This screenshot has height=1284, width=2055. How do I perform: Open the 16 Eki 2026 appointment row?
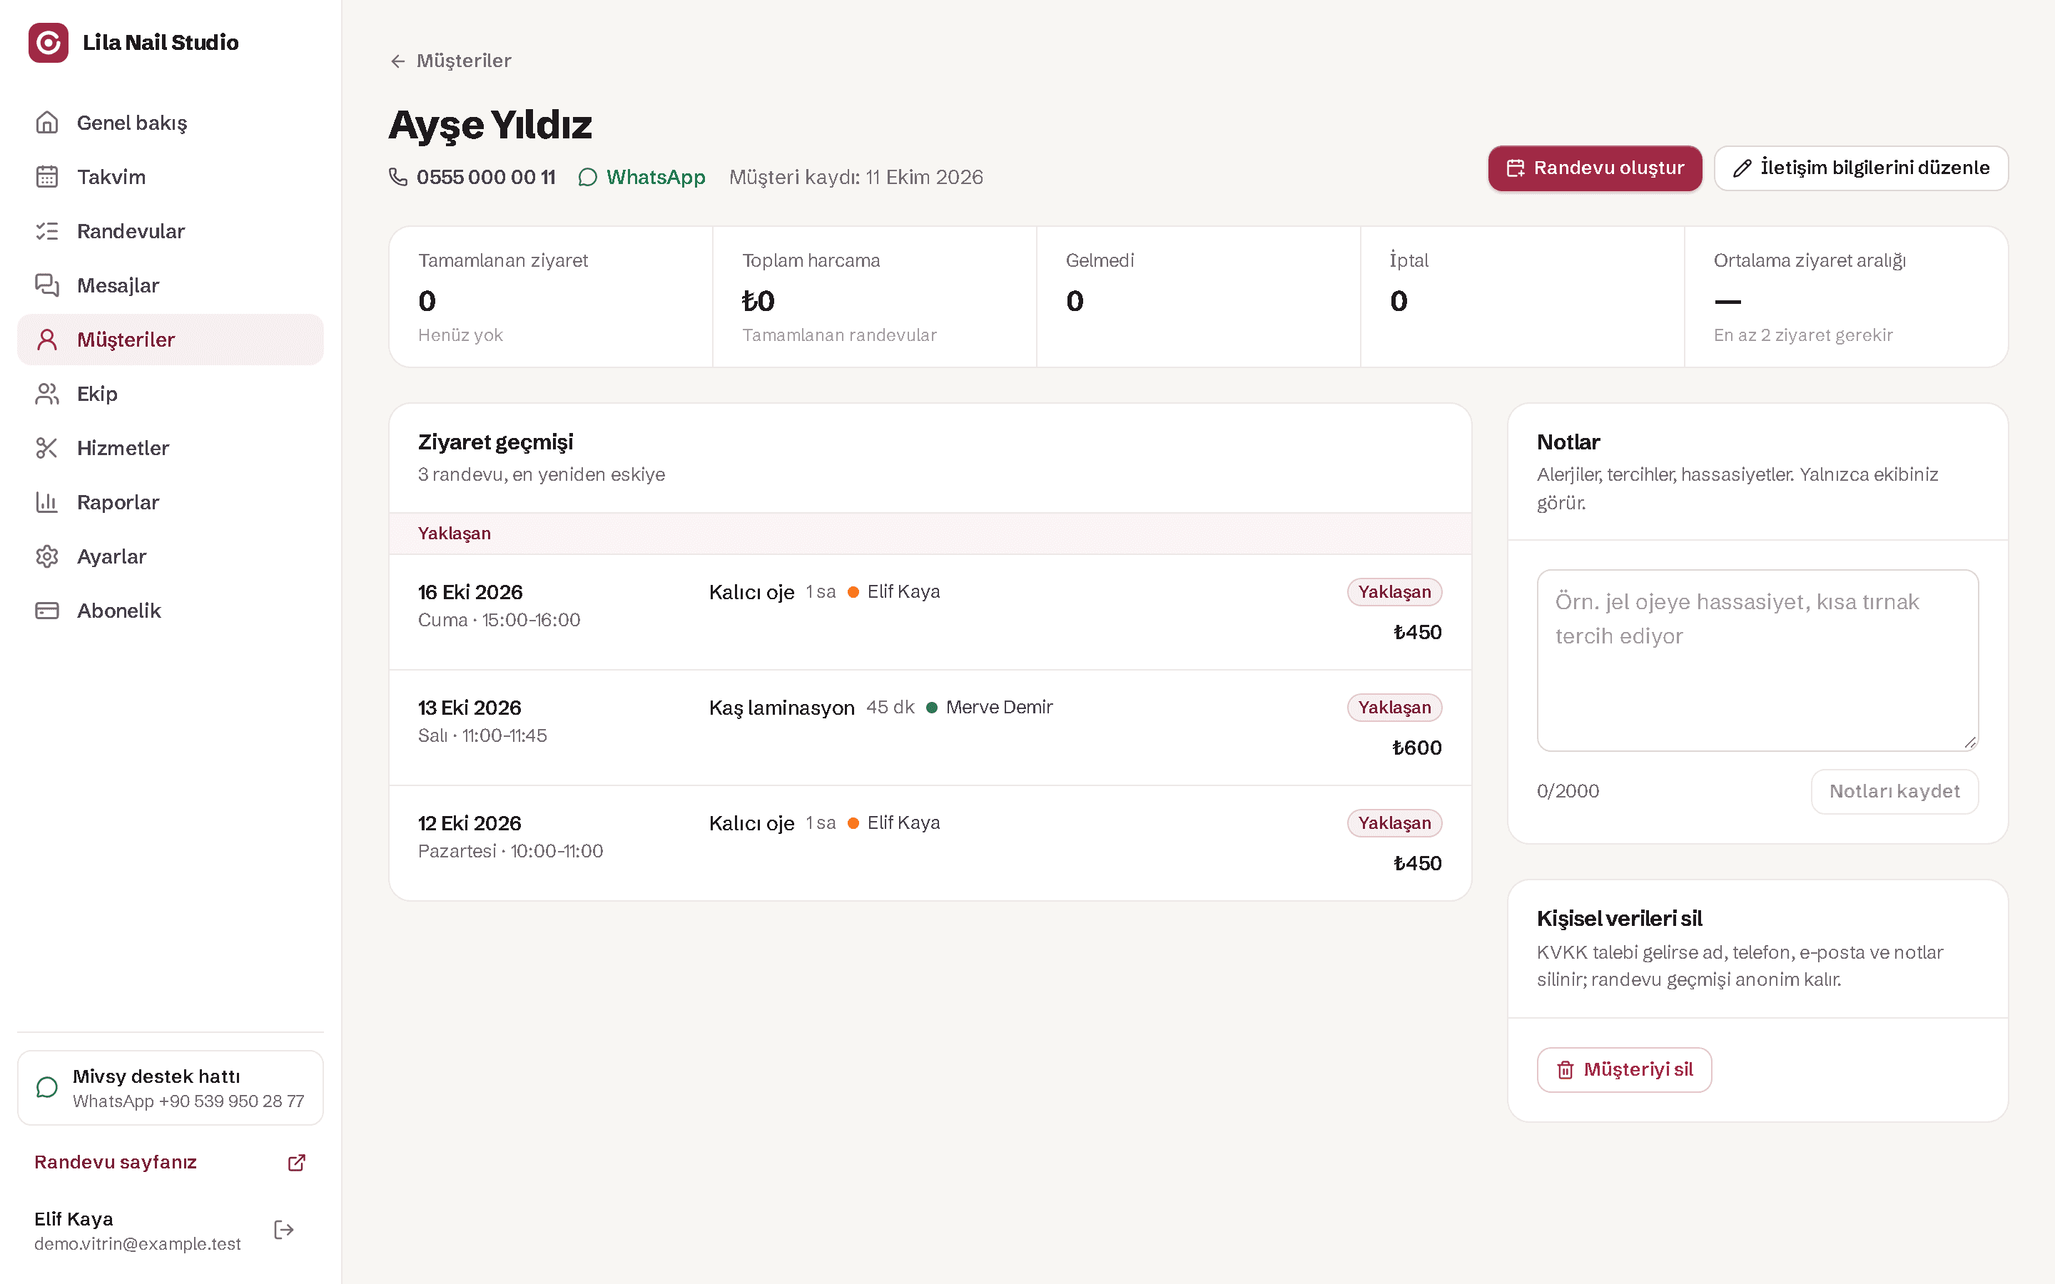[x=930, y=612]
